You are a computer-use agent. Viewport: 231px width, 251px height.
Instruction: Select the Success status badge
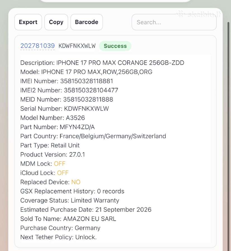[115, 46]
